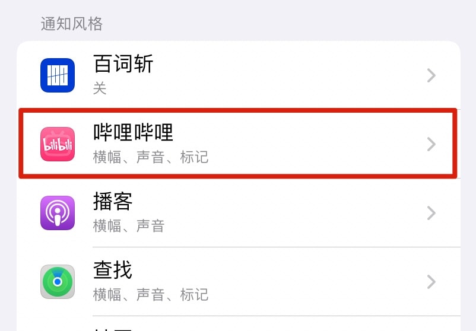The image size is (476, 331).
Task: Expand 百词斩 notification settings via chevron
Action: pos(431,75)
